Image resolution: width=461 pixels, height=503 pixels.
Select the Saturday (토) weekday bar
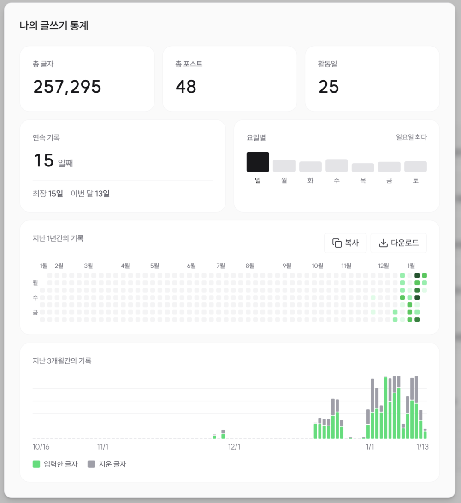[x=415, y=166]
